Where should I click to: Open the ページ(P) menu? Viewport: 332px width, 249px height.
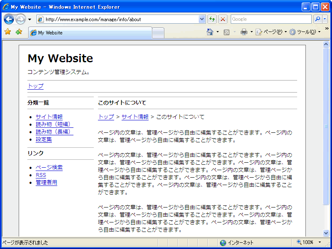click(x=269, y=32)
